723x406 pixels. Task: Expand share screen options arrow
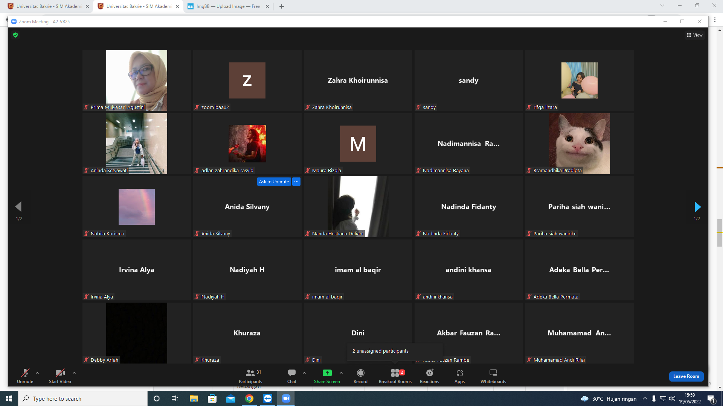pyautogui.click(x=341, y=373)
